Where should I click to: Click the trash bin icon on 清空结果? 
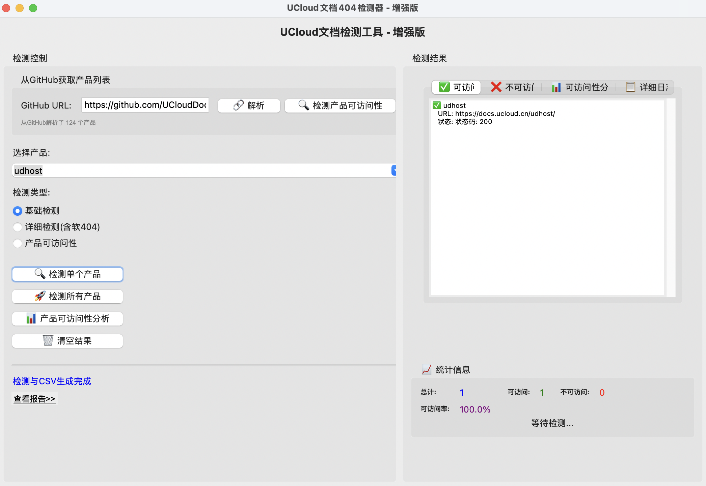point(48,340)
